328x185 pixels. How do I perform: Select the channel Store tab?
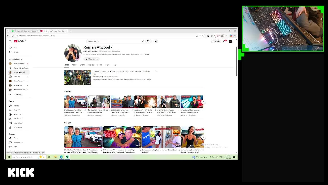tap(107, 65)
